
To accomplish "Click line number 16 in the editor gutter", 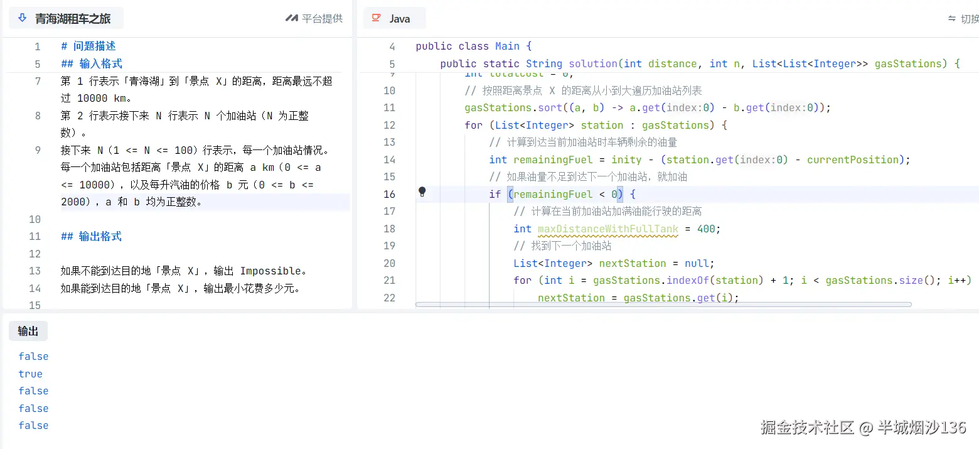I will pyautogui.click(x=390, y=194).
